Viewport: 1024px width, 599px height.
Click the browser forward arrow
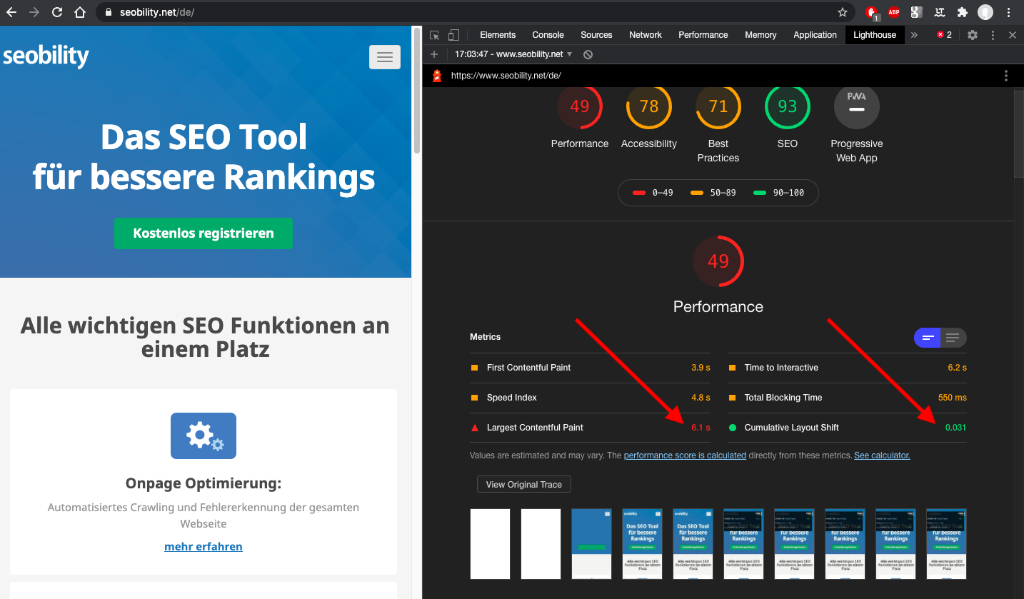[x=34, y=12]
